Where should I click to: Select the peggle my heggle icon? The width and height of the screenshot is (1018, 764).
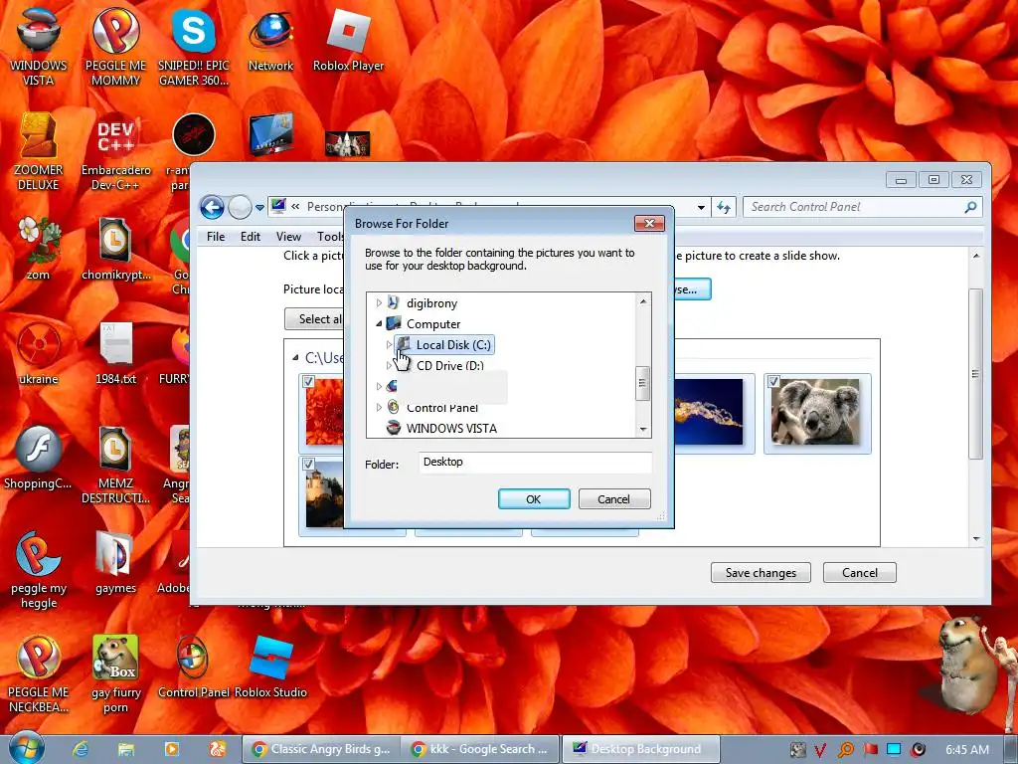pyautogui.click(x=39, y=570)
